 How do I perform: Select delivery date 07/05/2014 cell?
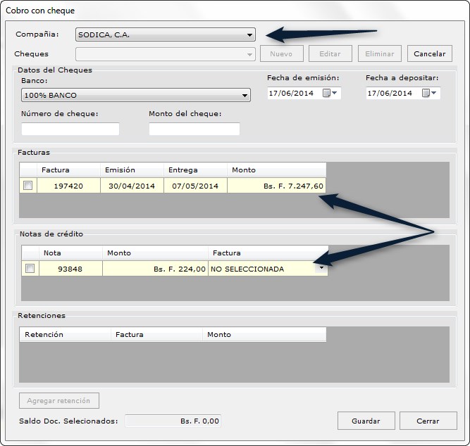[x=195, y=186]
